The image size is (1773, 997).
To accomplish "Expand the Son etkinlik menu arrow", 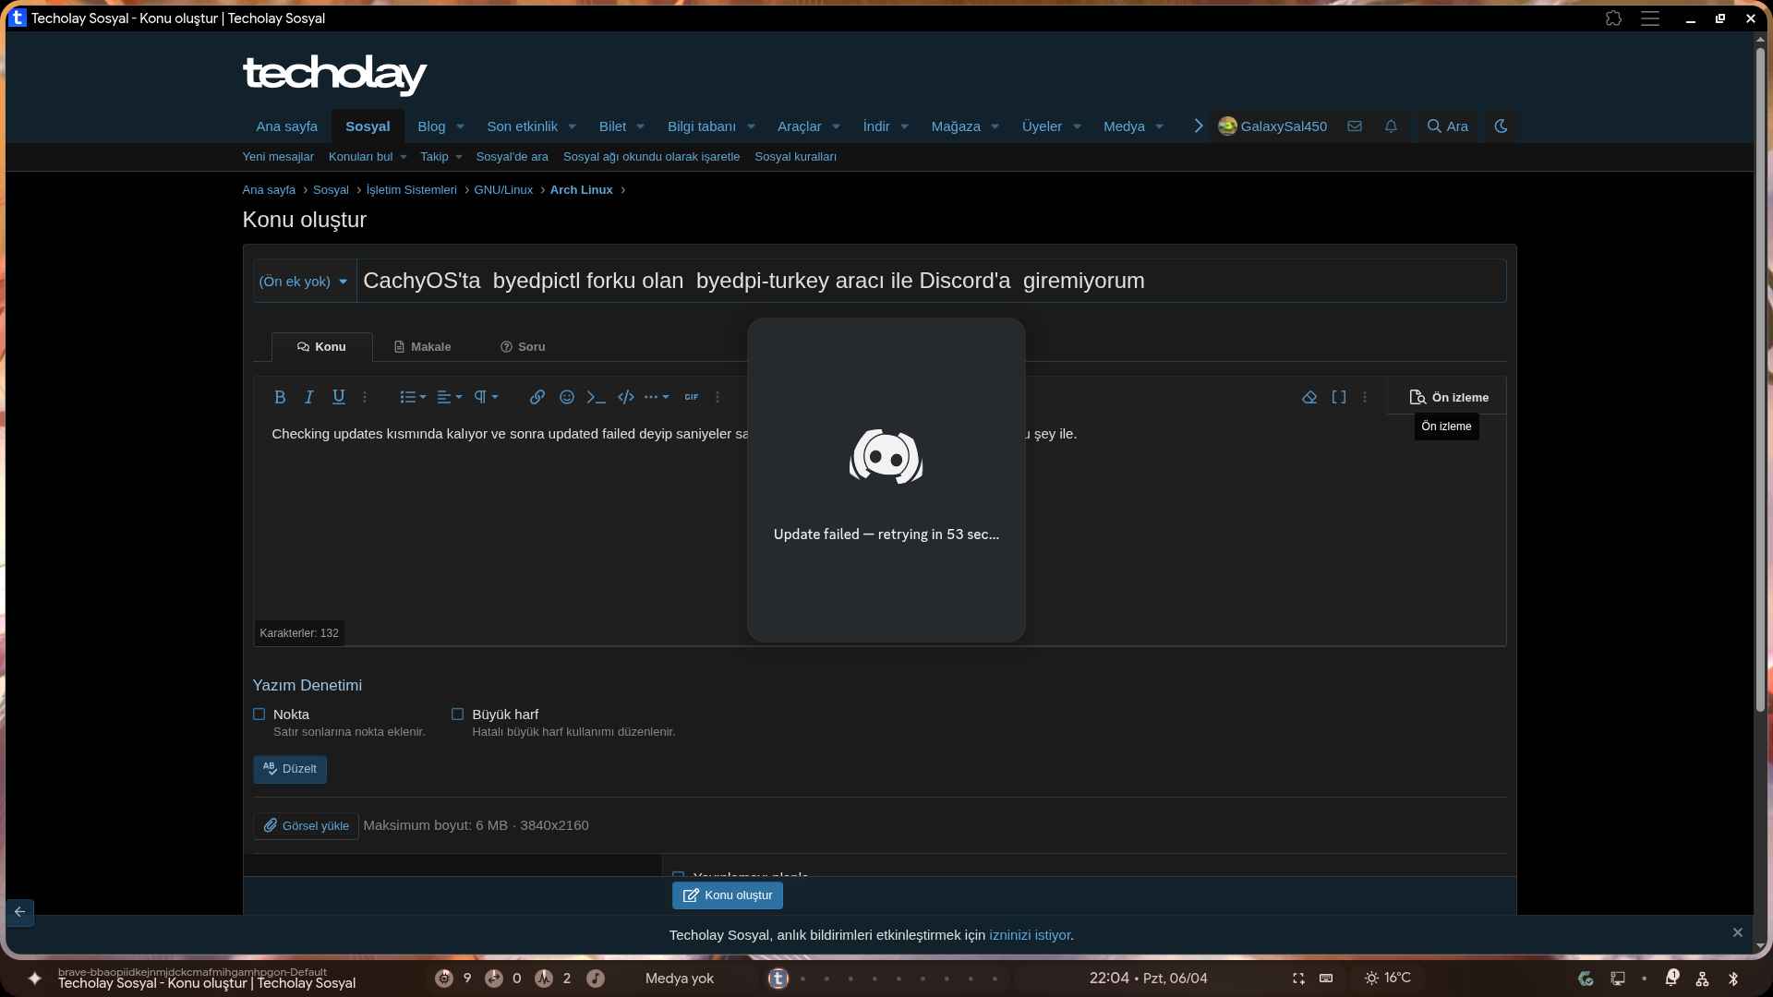I will coord(573,126).
